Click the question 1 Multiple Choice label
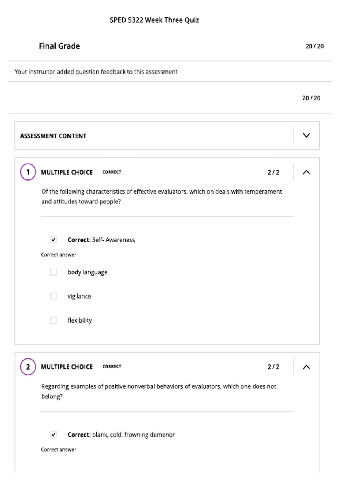 [67, 172]
